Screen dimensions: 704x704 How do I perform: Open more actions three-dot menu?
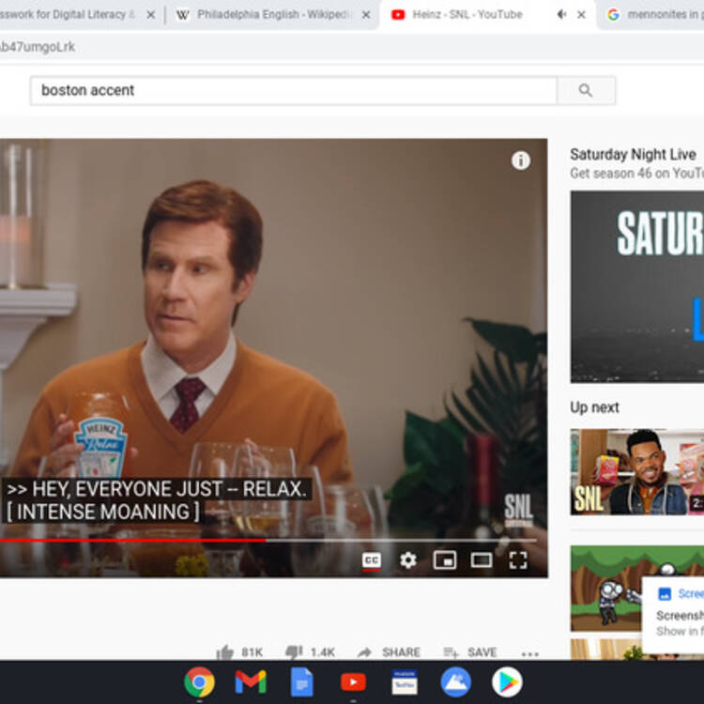click(529, 653)
